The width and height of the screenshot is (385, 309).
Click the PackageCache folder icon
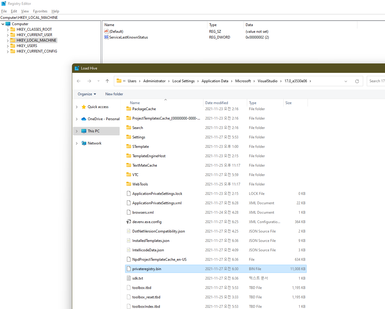pyautogui.click(x=129, y=109)
